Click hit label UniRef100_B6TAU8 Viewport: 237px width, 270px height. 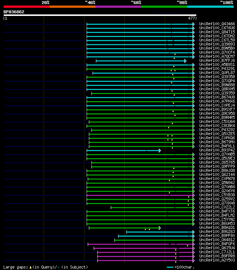[217, 97]
